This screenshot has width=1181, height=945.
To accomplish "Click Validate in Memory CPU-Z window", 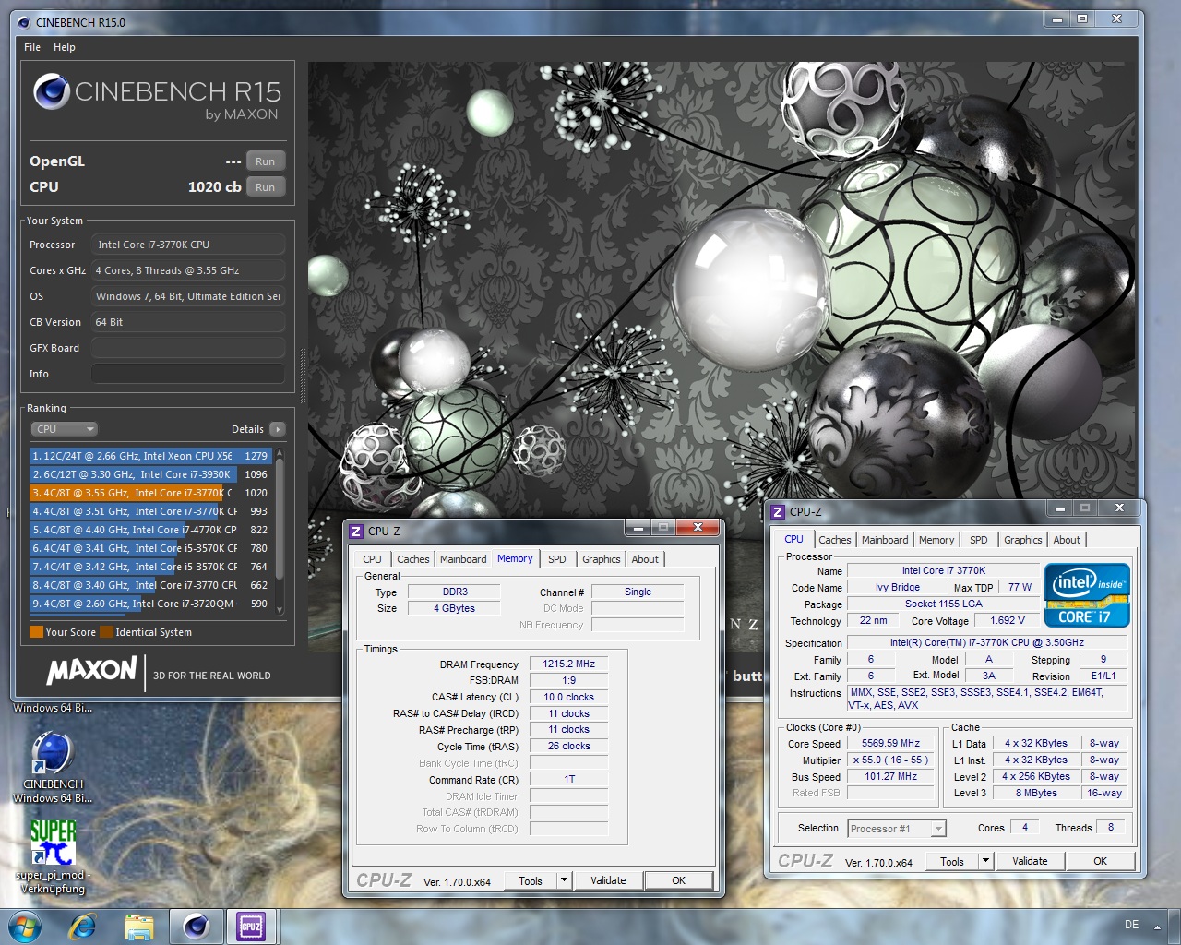I will pos(608,880).
